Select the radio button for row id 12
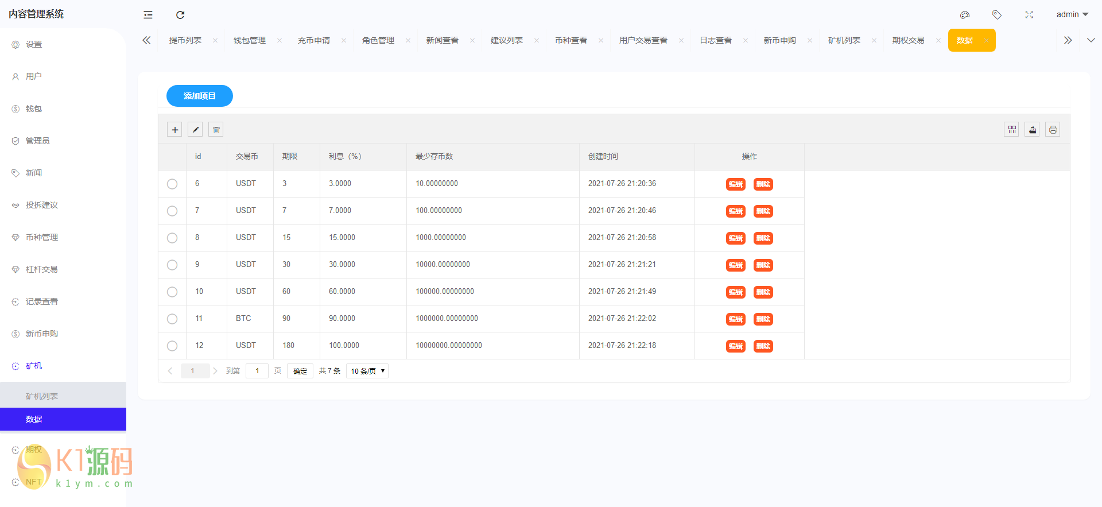This screenshot has width=1102, height=507. 172,346
